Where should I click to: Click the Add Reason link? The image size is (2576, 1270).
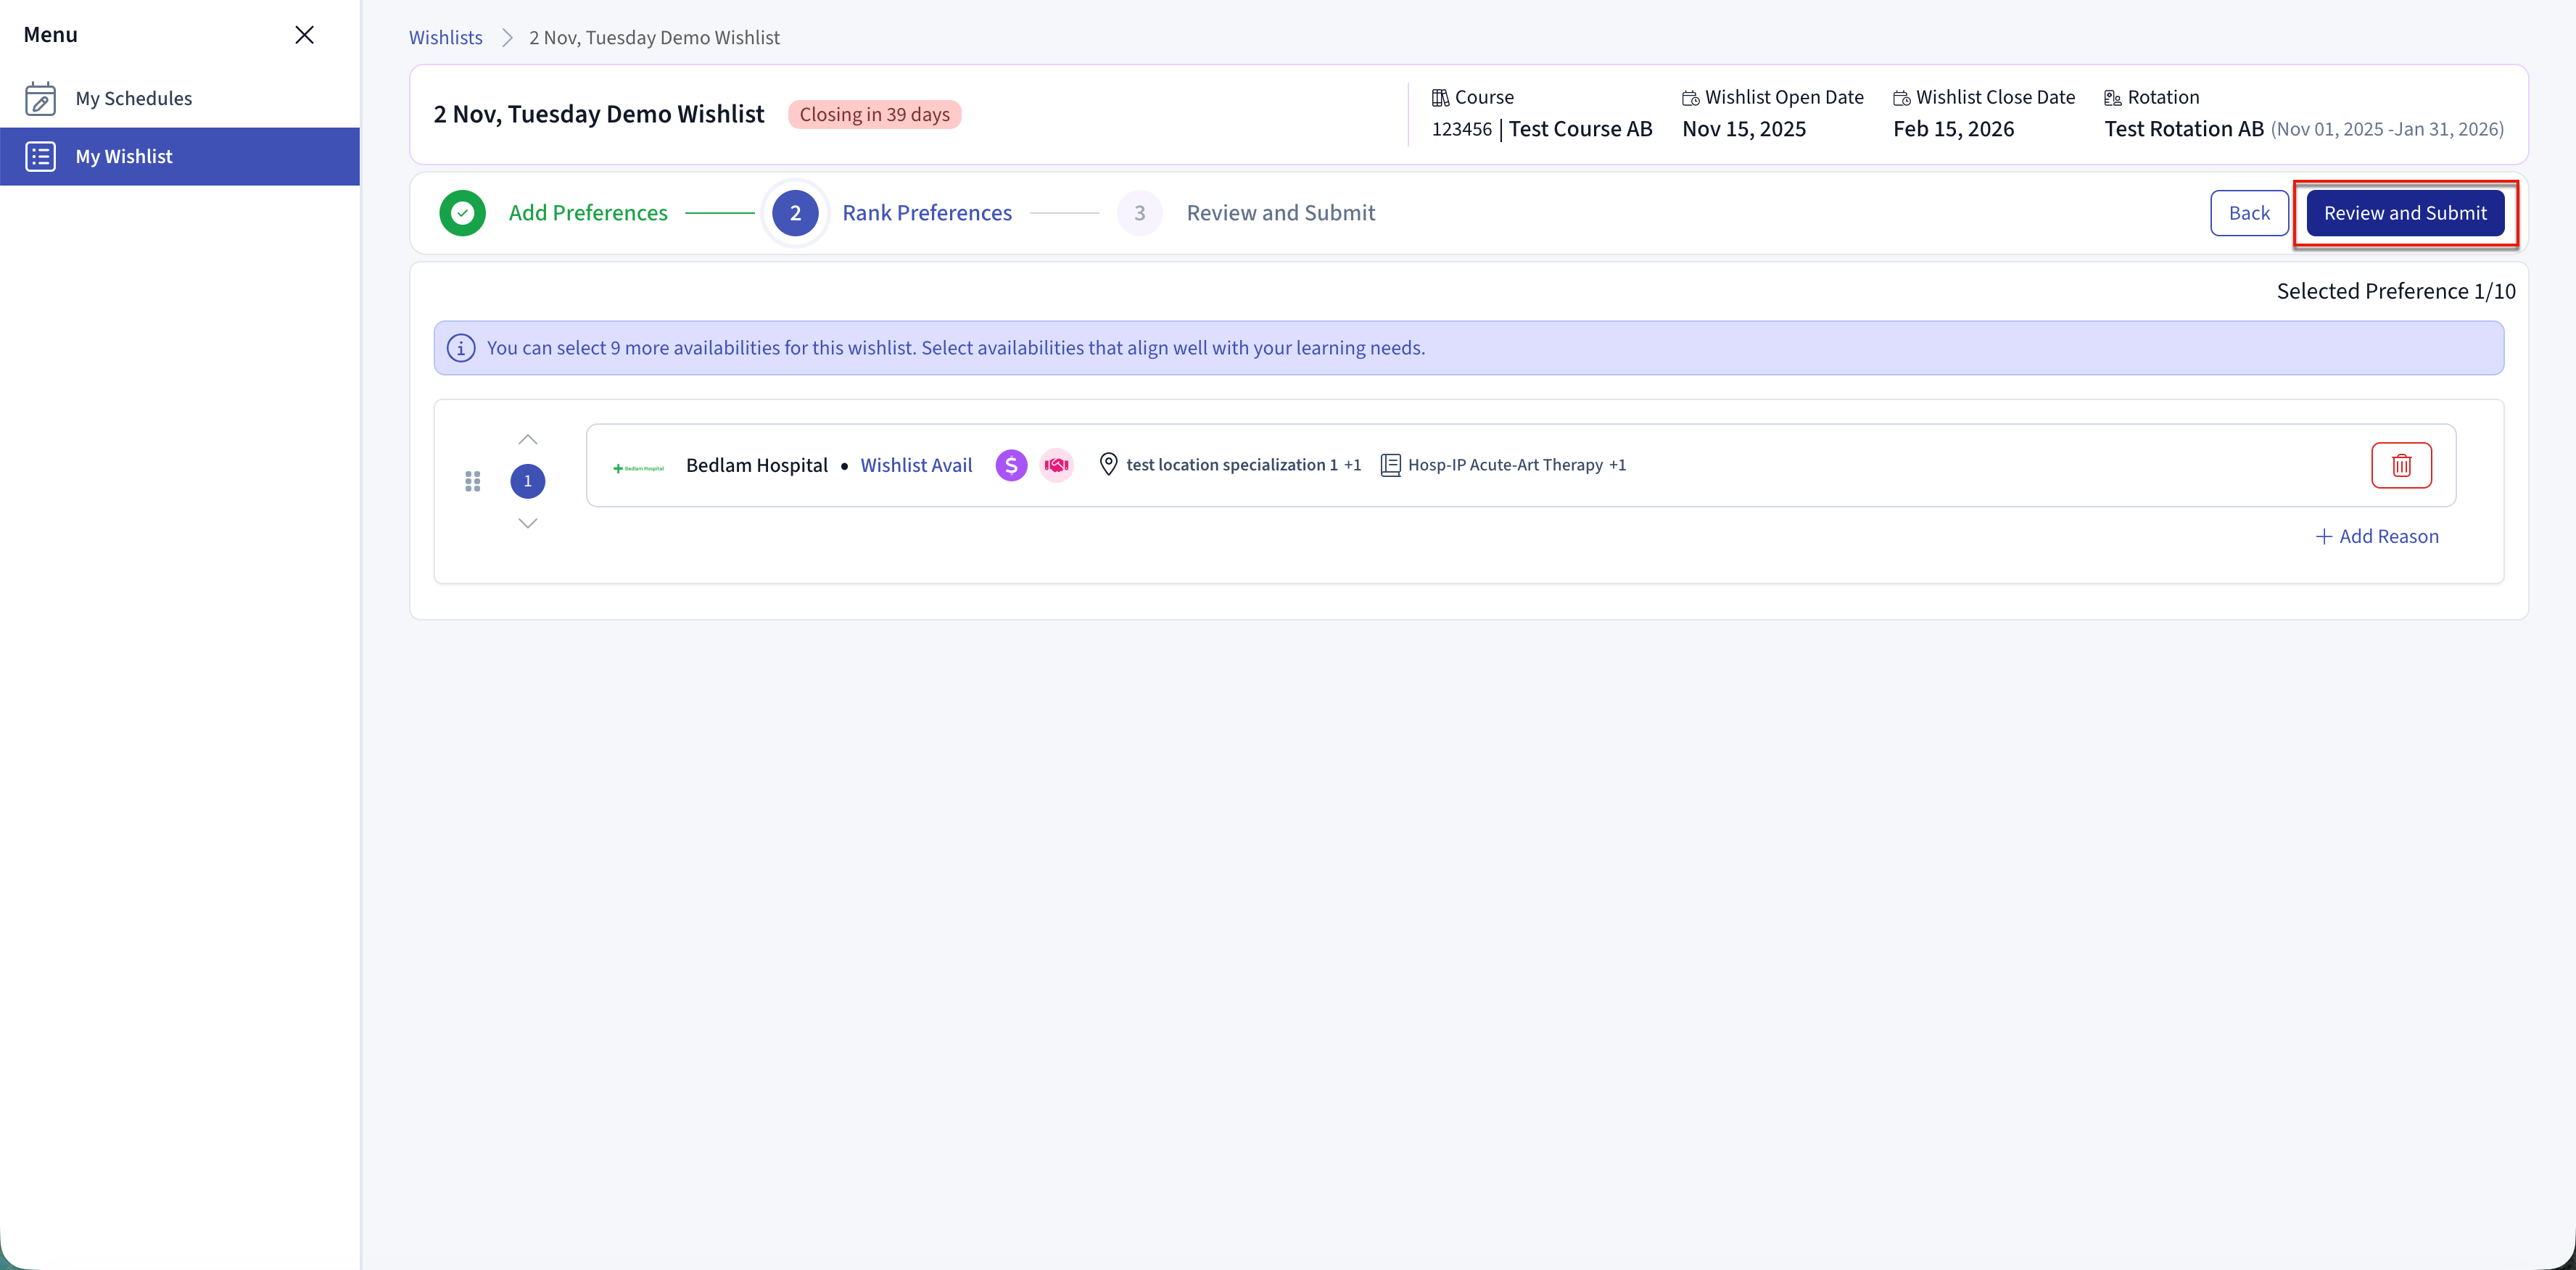point(2377,536)
